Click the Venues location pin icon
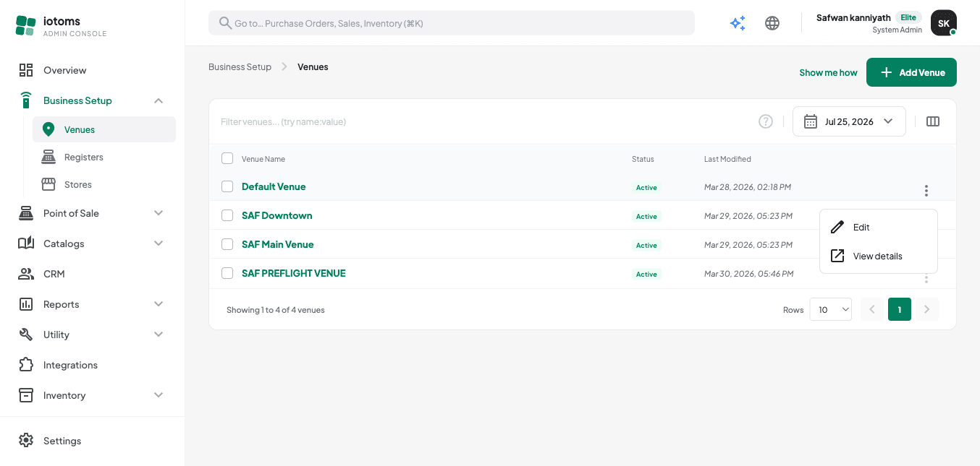Viewport: 980px width, 466px height. (x=48, y=129)
